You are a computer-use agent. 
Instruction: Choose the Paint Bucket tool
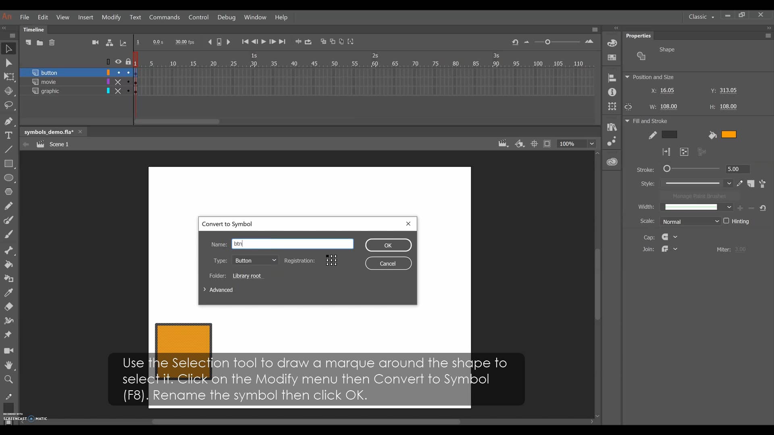[x=8, y=265]
